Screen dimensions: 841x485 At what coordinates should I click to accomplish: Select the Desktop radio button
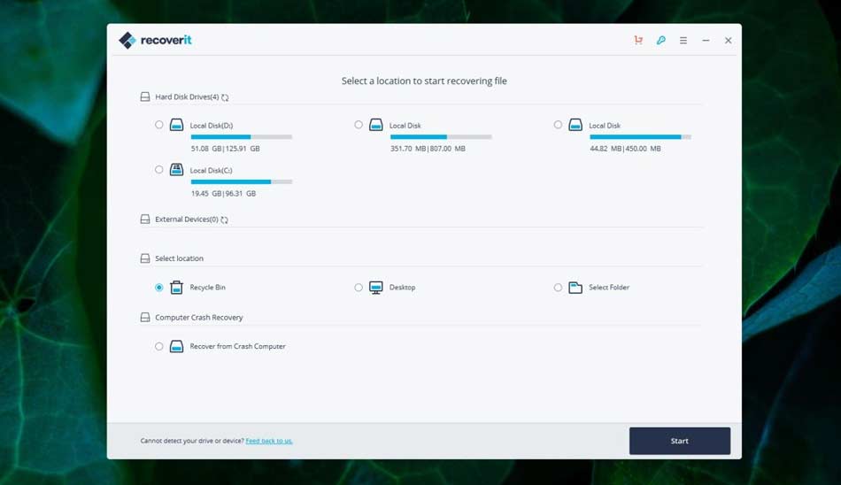point(359,287)
